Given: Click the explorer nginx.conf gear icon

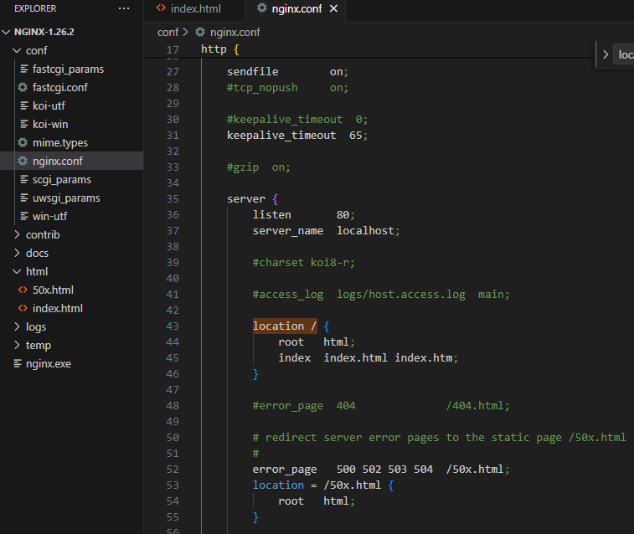Looking at the screenshot, I should [x=23, y=161].
